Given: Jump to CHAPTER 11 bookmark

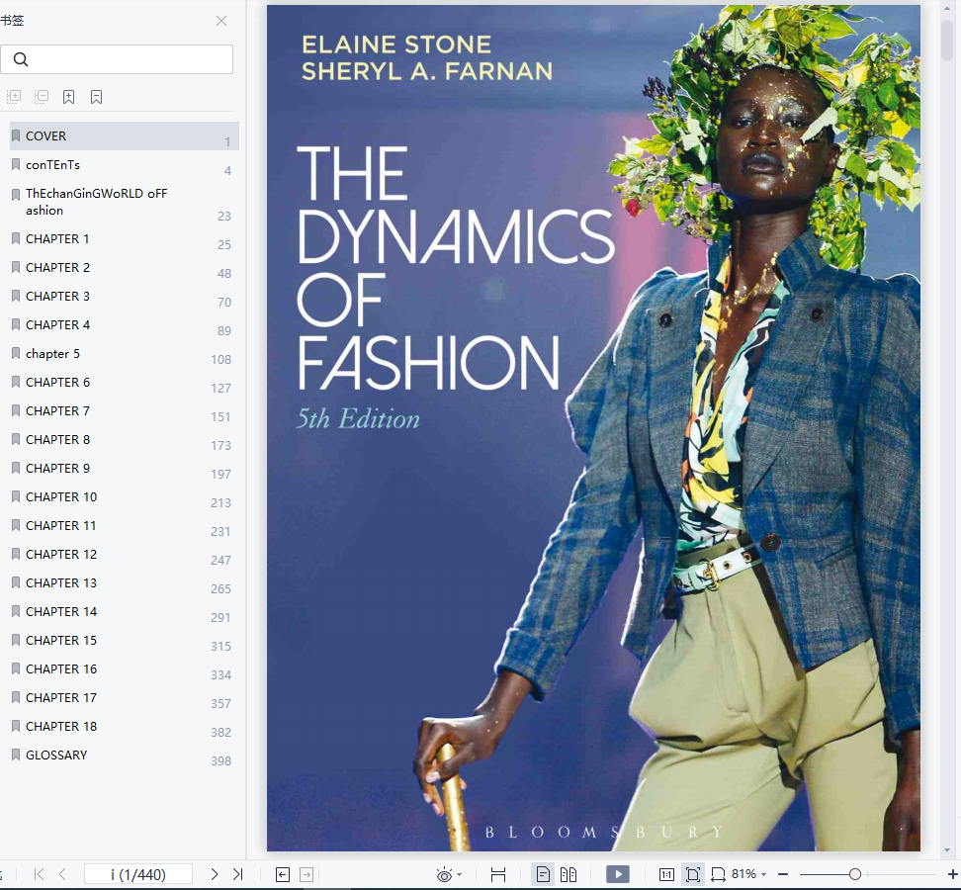Looking at the screenshot, I should click(x=125, y=526).
